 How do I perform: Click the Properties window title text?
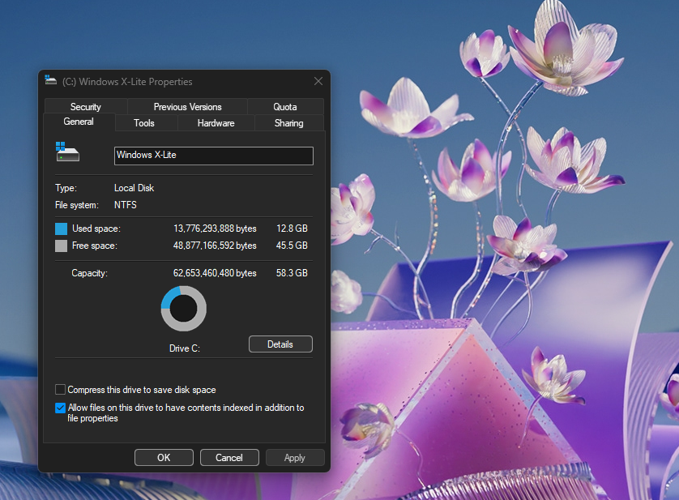pyautogui.click(x=127, y=82)
